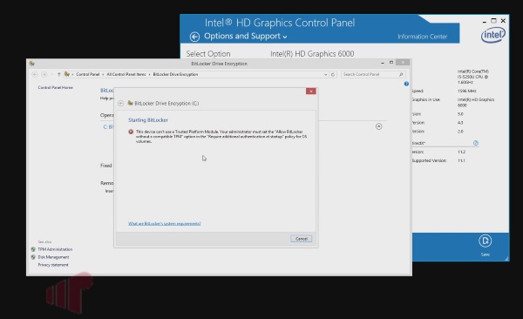523x319 pixels.
Task: Open the Options and Support dropdown
Action: 246,36
